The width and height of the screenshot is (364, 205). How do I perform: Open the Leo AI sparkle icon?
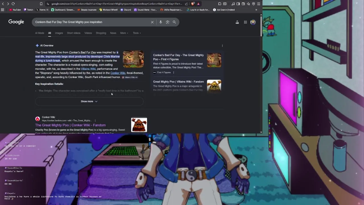coord(248,4)
